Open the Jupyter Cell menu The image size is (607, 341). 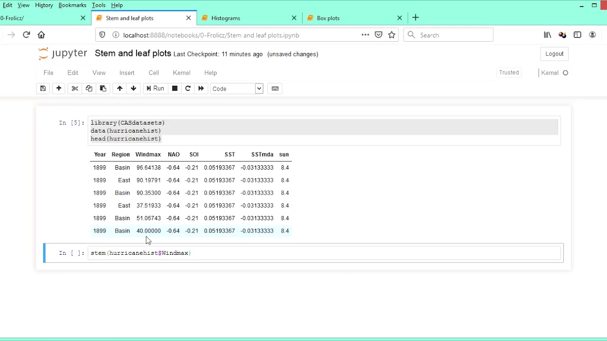(154, 73)
